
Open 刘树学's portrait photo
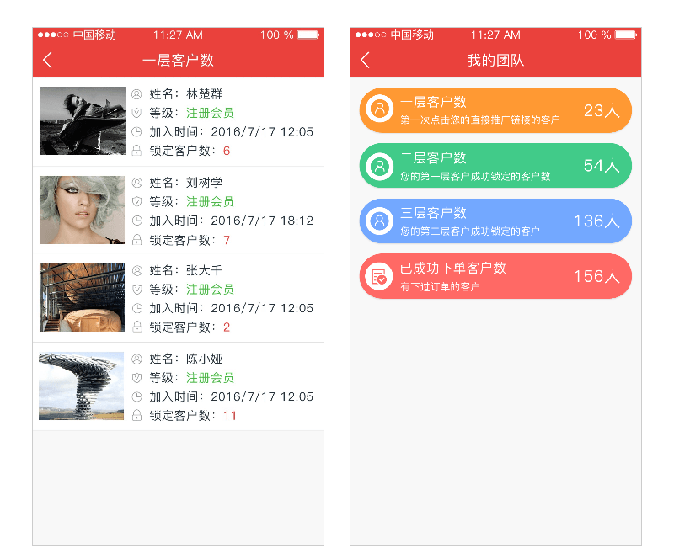coord(82,210)
